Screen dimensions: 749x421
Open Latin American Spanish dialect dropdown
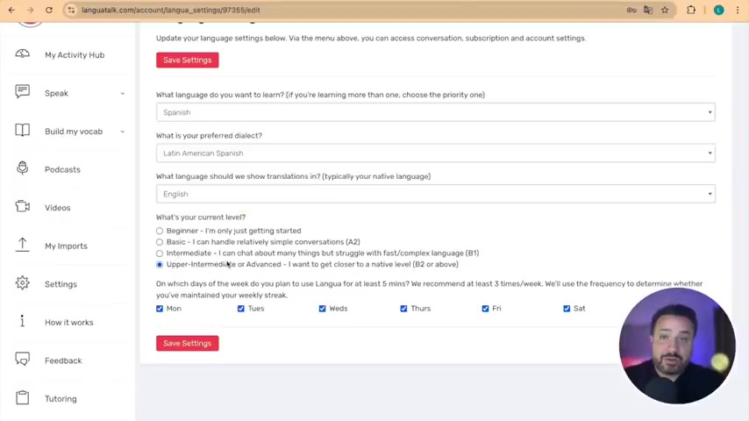click(x=436, y=153)
